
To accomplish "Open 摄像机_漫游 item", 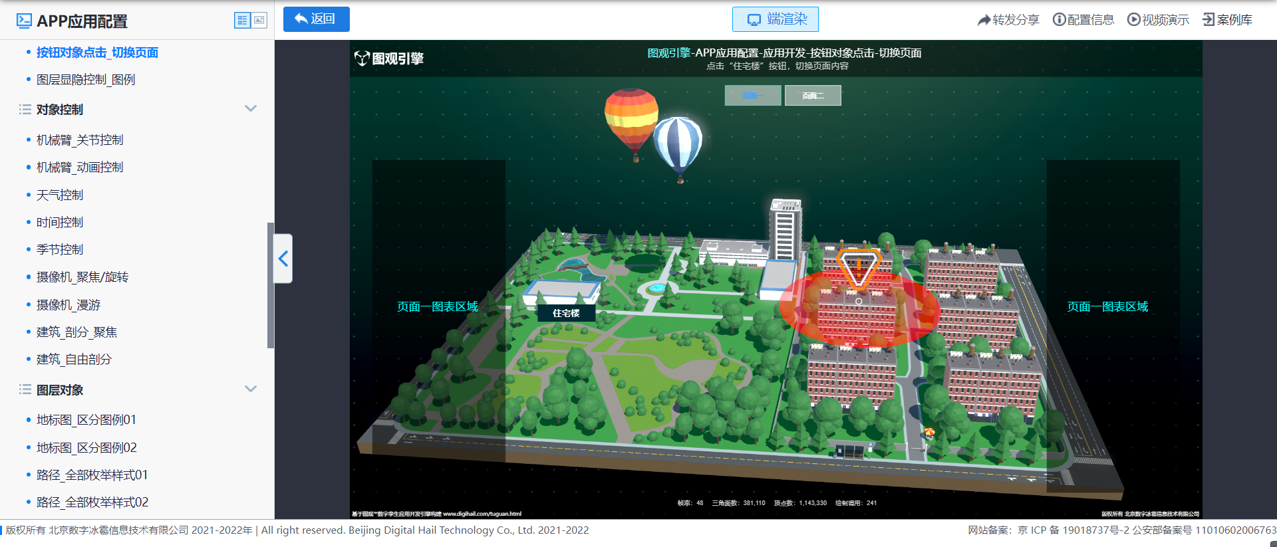I will click(69, 305).
